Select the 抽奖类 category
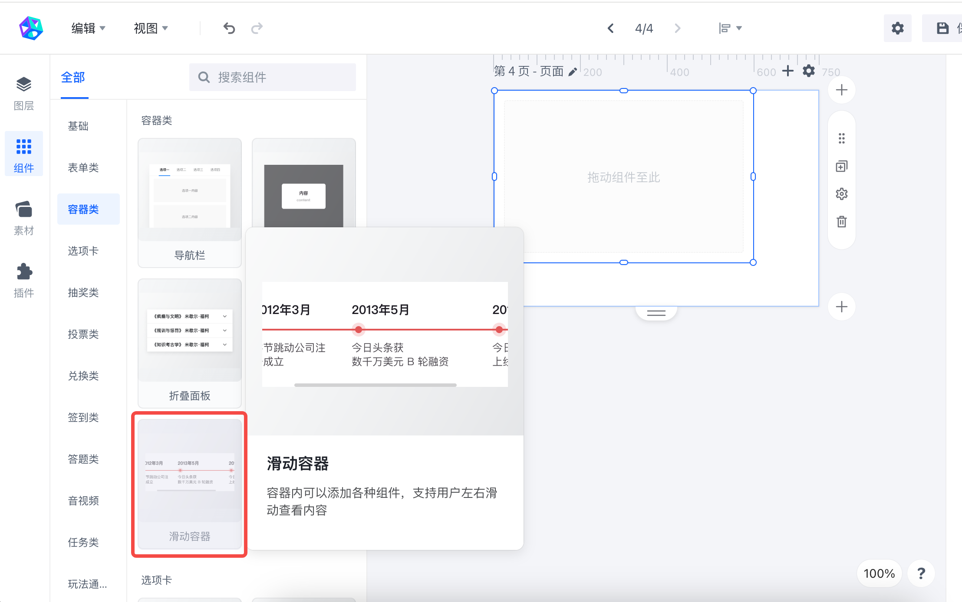 pyautogui.click(x=83, y=293)
